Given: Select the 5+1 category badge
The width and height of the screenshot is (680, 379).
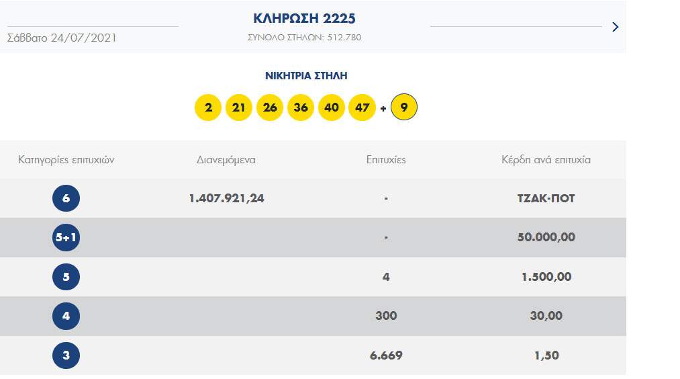Looking at the screenshot, I should pos(66,237).
